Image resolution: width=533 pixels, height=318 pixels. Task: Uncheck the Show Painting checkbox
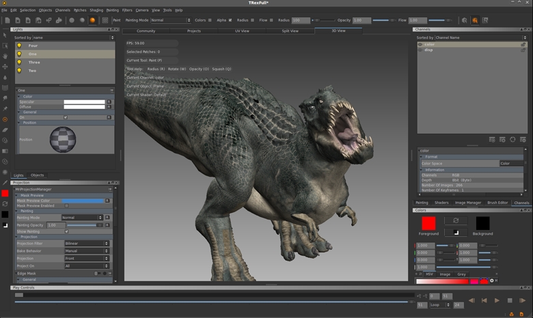pos(66,231)
